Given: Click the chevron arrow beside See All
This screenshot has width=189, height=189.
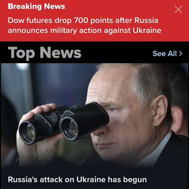Looking at the screenshot, I should click(181, 54).
